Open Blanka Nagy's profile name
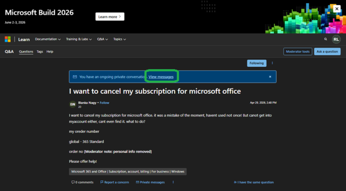This screenshot has height=191, width=346. 87,103
